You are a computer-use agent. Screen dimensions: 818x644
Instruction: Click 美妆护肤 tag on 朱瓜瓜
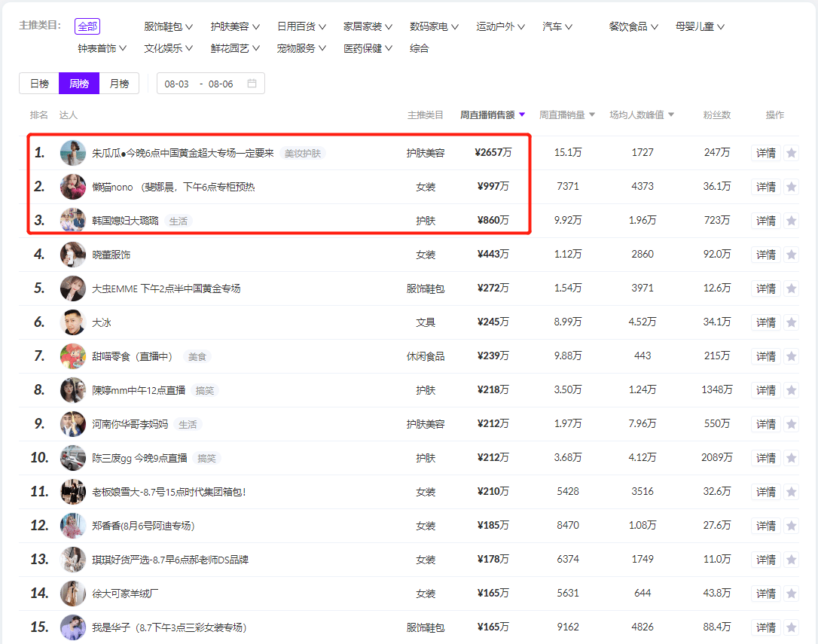pos(303,153)
